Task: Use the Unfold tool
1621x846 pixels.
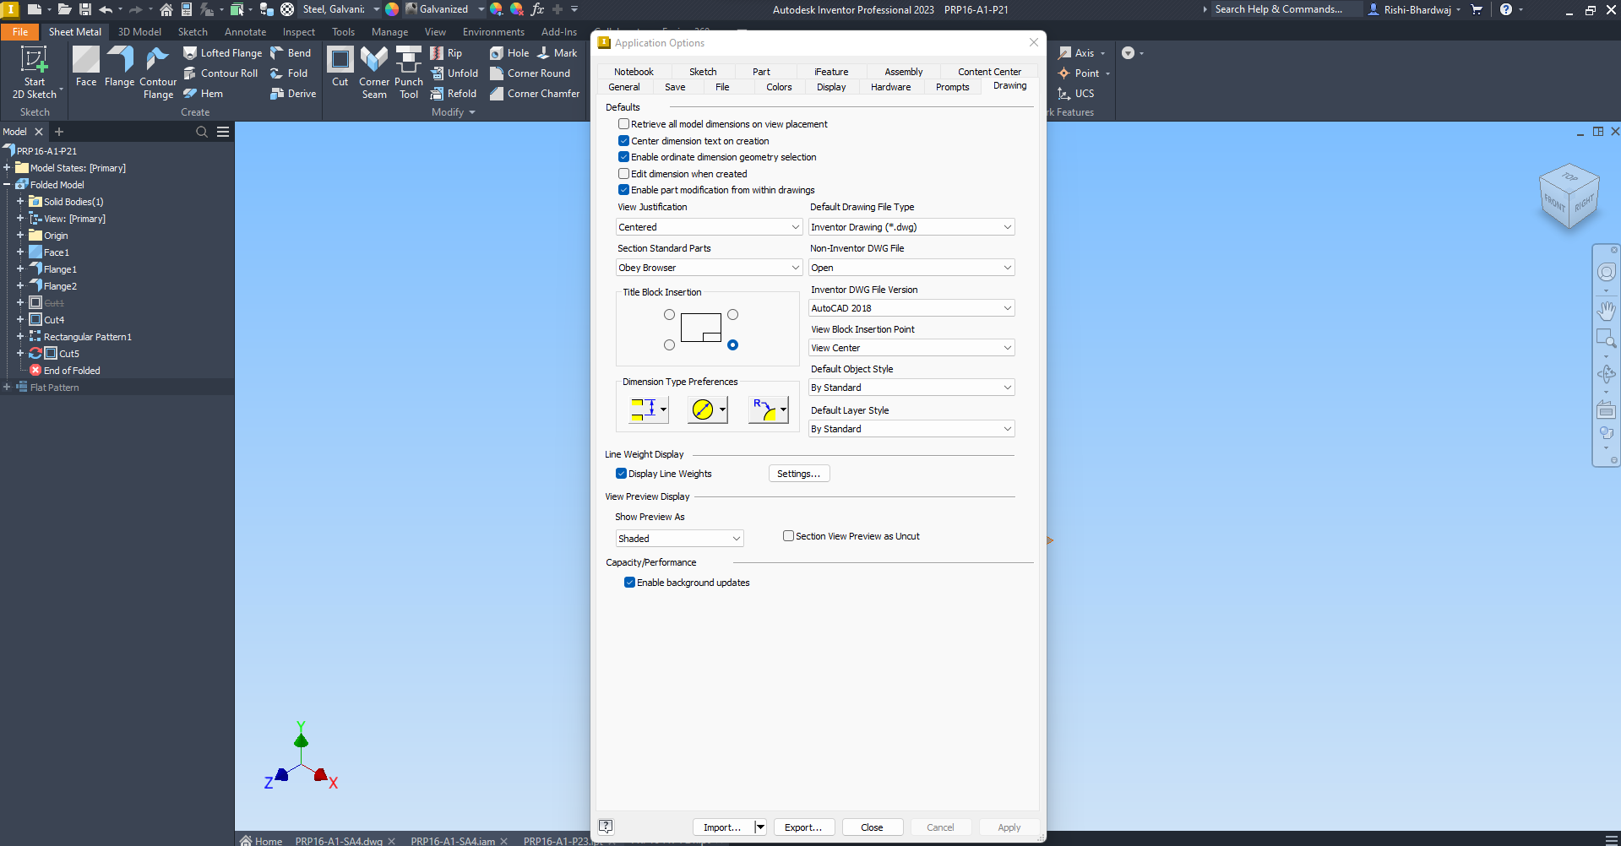Action: pyautogui.click(x=454, y=73)
